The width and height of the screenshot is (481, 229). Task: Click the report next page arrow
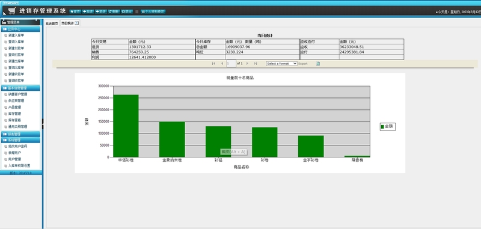(247, 64)
